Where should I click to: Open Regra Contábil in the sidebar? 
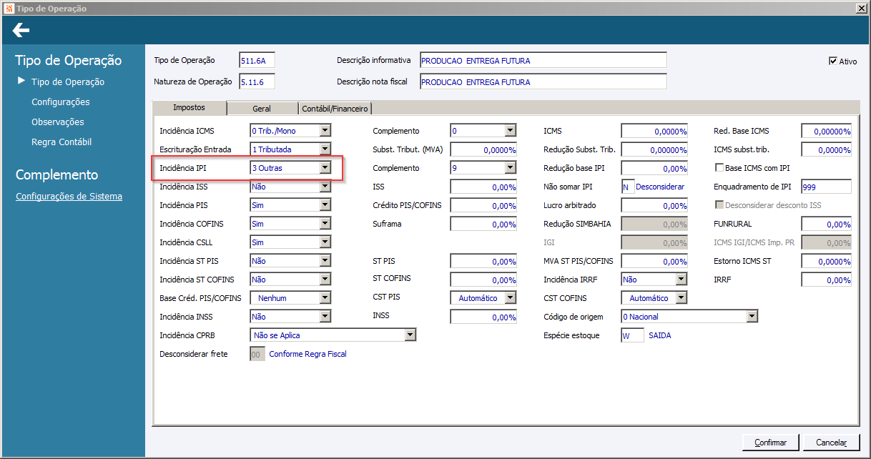[61, 142]
